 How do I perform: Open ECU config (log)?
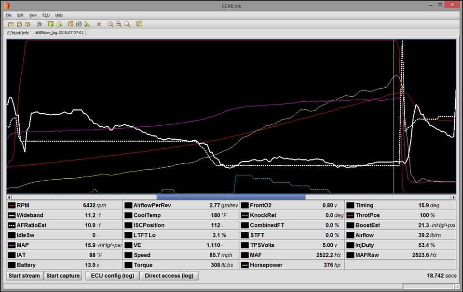112,276
